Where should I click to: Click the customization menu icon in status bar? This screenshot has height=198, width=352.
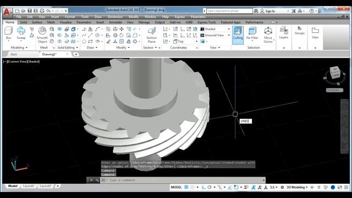346,187
